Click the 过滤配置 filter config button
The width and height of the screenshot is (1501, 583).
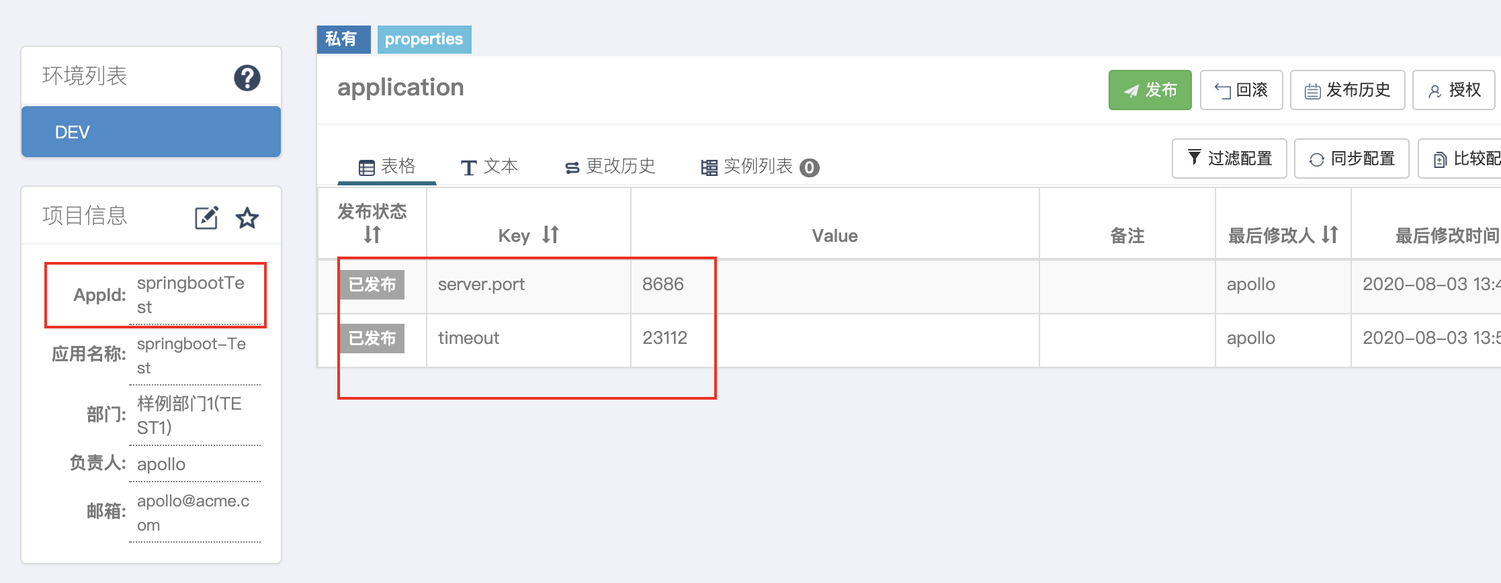click(x=1229, y=159)
